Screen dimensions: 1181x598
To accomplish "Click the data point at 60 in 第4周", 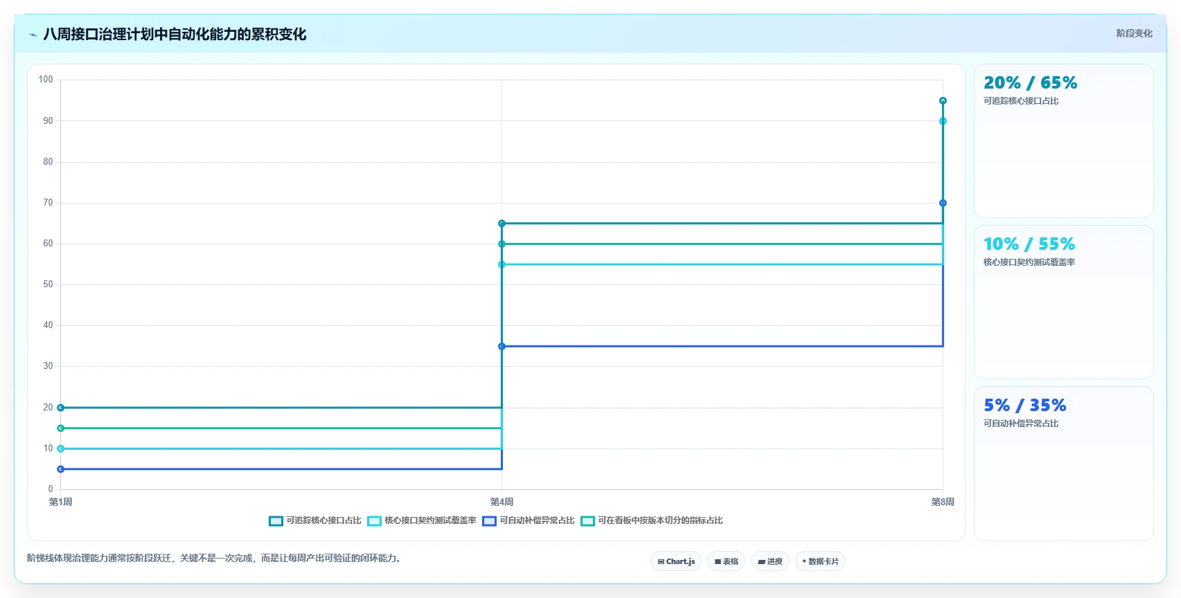I will tap(501, 244).
